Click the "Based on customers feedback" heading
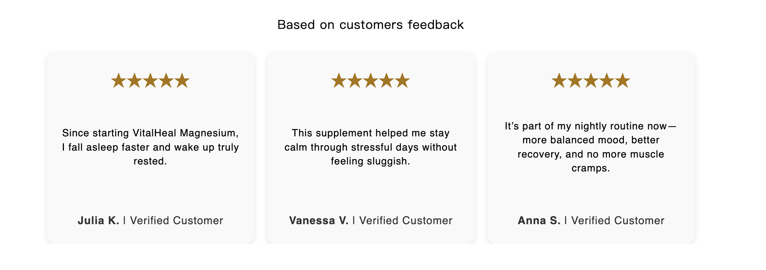Image resolution: width=766 pixels, height=270 pixels. 370,25
